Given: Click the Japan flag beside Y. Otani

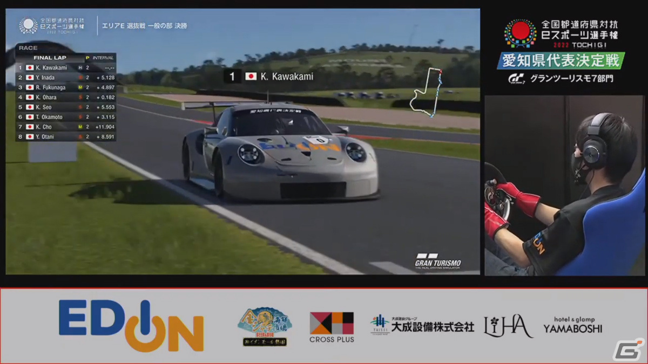Looking at the screenshot, I should (x=30, y=136).
